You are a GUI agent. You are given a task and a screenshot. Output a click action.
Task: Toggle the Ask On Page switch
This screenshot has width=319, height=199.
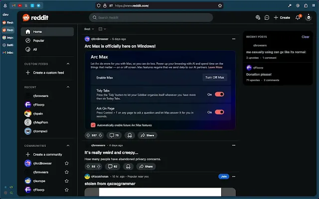coord(219,112)
